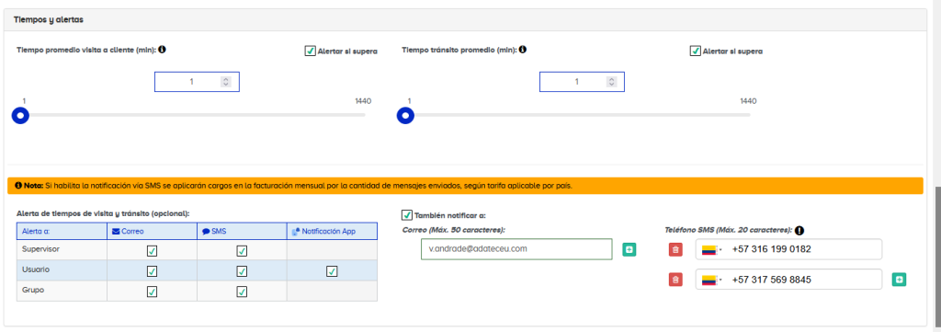Uncheck Grupo Correo checkbox

[x=152, y=292]
